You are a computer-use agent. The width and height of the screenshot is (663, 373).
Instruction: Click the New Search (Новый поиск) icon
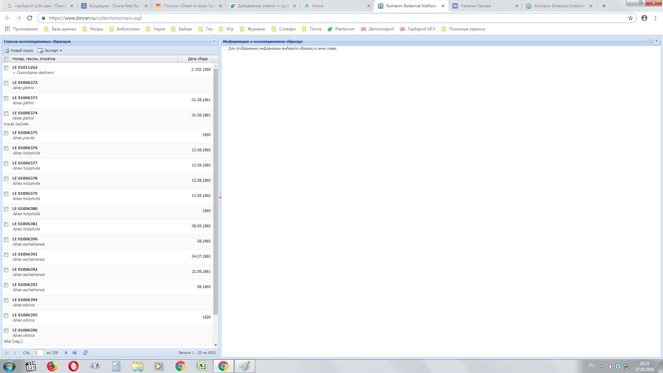[7, 50]
